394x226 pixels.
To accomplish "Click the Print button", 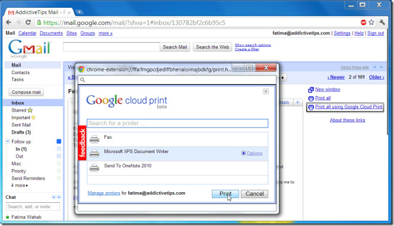I will (x=225, y=193).
